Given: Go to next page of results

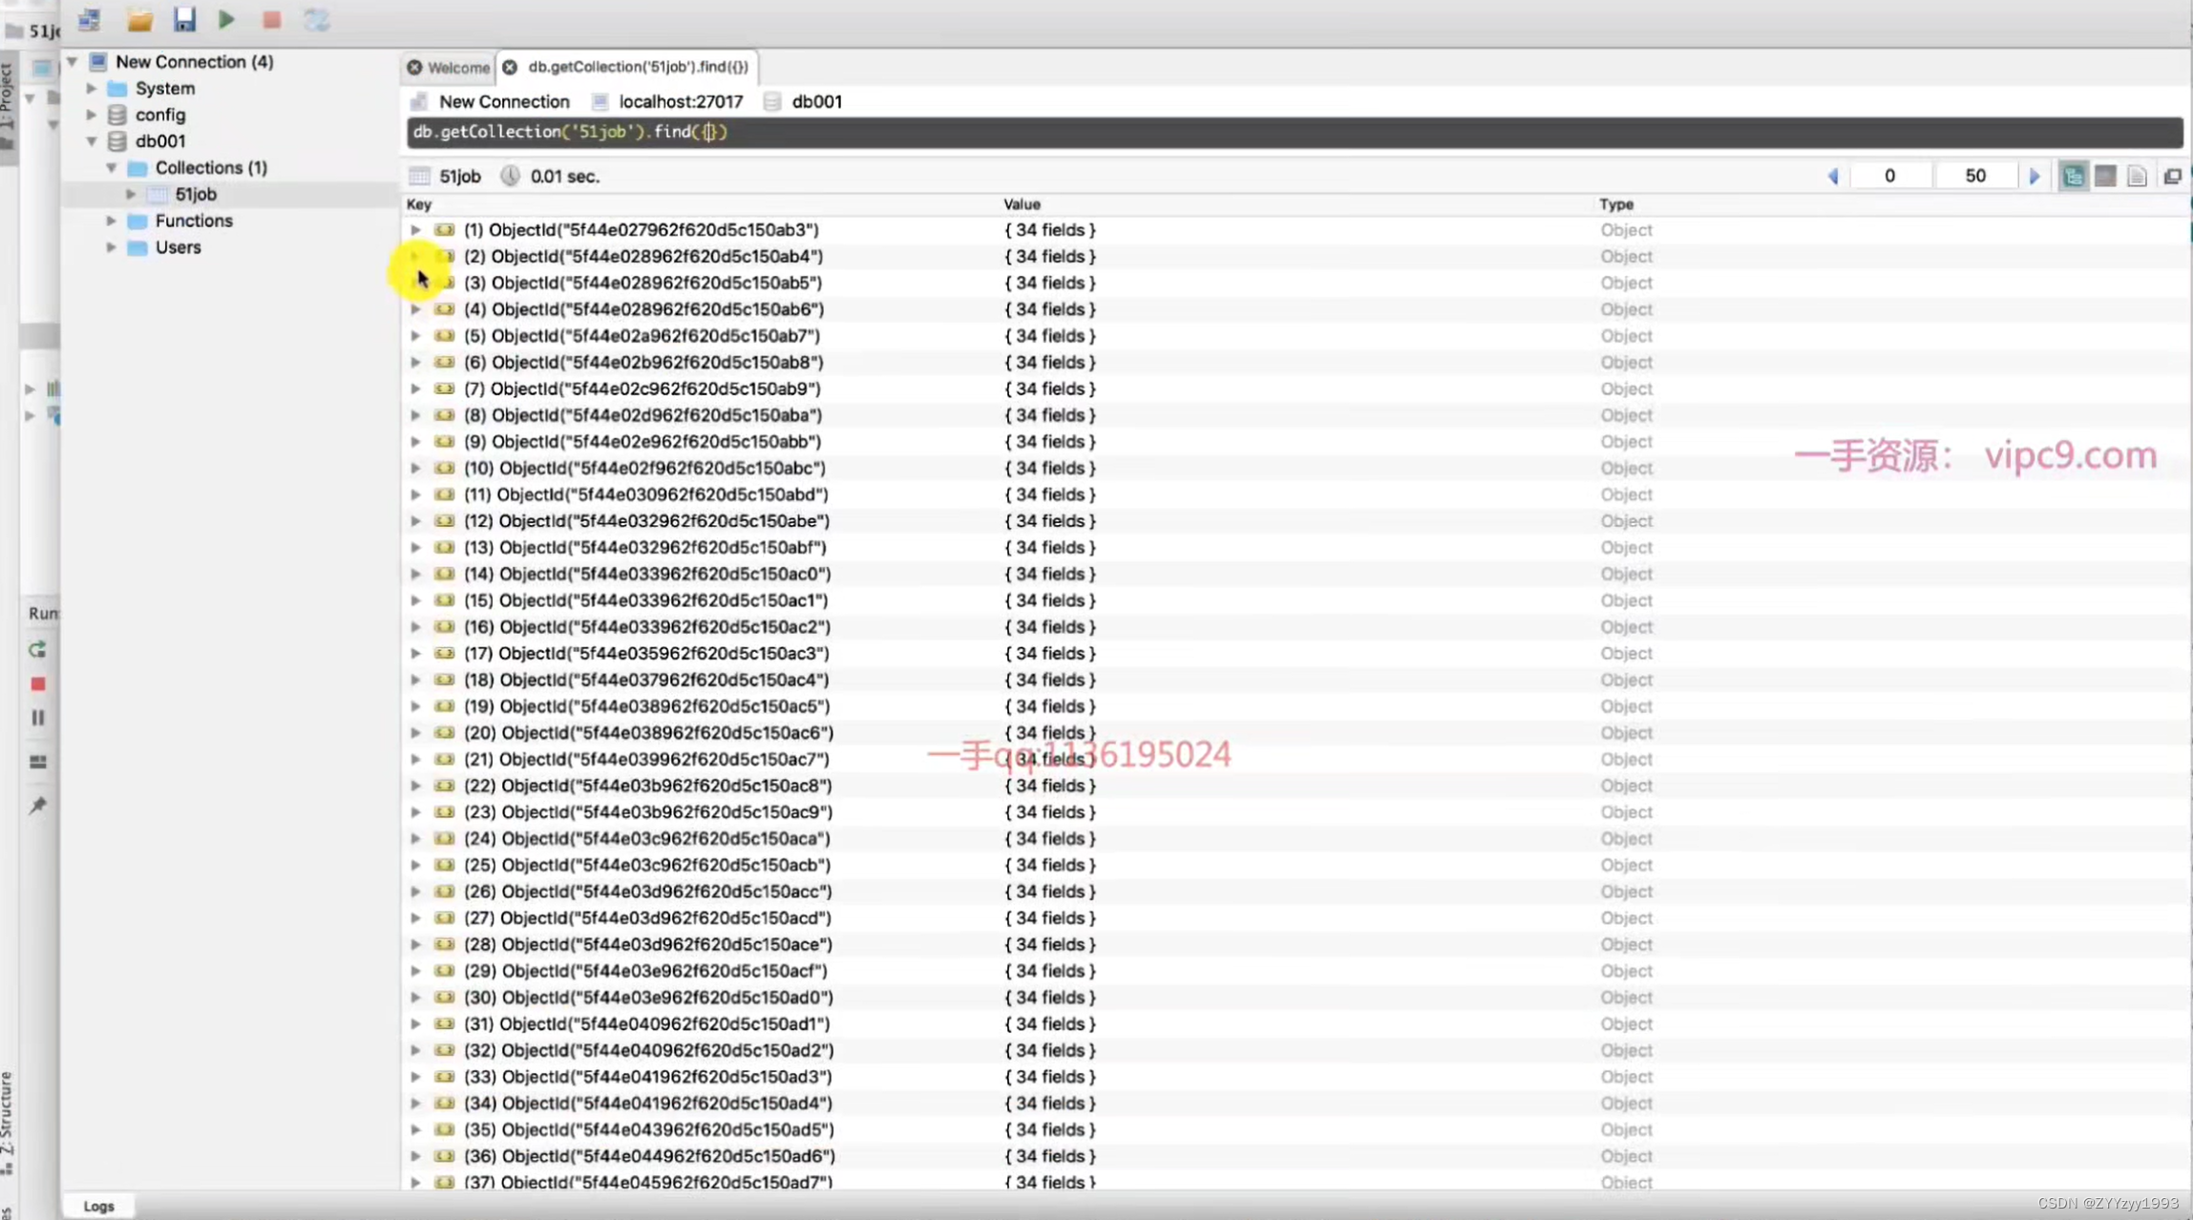Looking at the screenshot, I should pyautogui.click(x=2035, y=177).
